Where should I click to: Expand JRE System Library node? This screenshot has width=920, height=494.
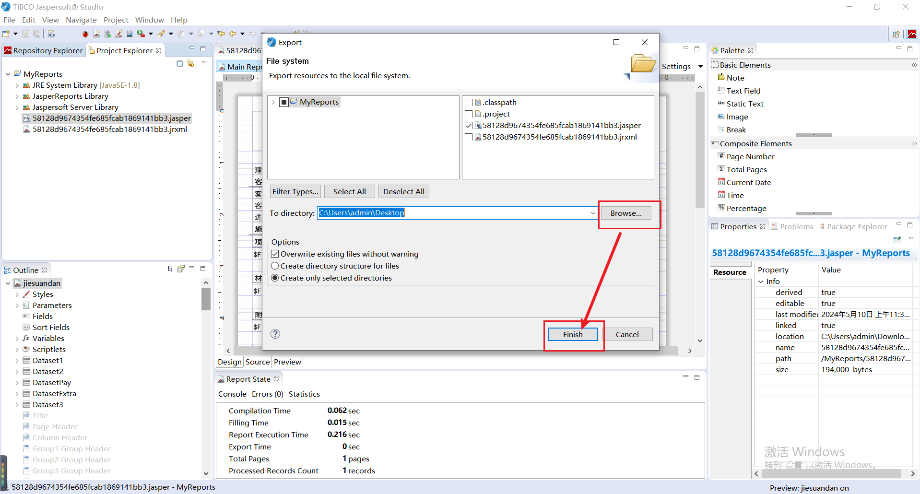pyautogui.click(x=17, y=85)
